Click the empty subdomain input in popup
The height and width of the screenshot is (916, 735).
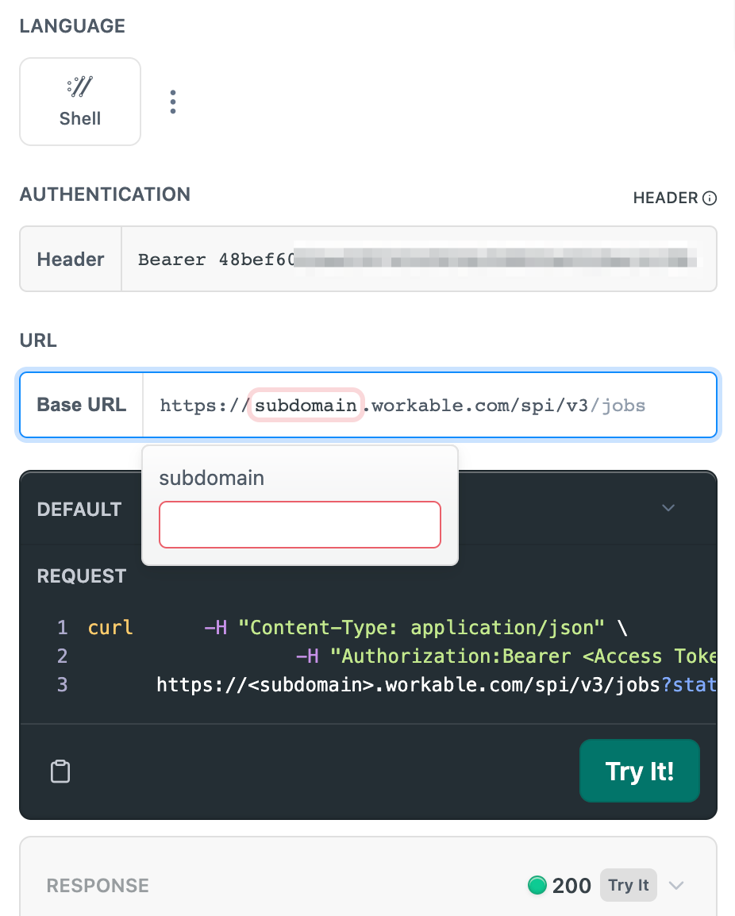point(300,525)
